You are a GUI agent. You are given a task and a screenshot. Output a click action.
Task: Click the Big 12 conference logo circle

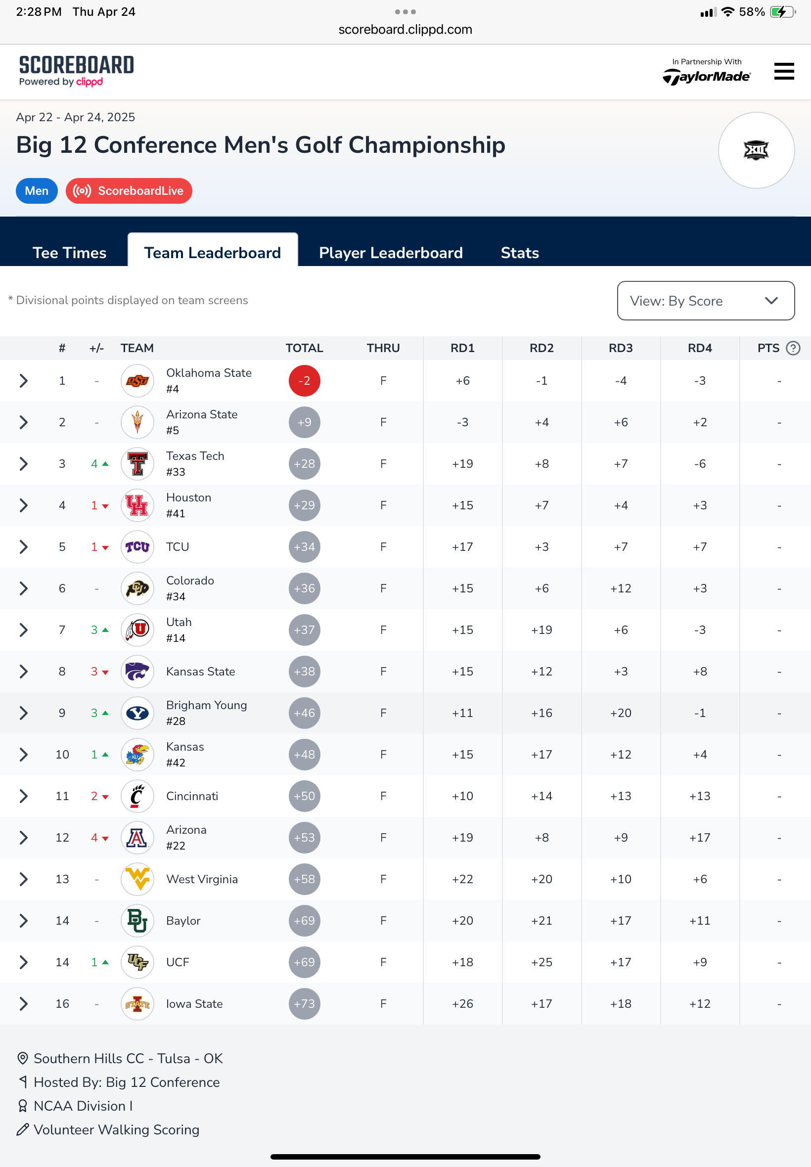tap(756, 150)
